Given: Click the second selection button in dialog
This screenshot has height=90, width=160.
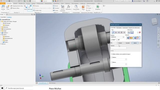Looking at the screenshot, I should click(132, 32).
